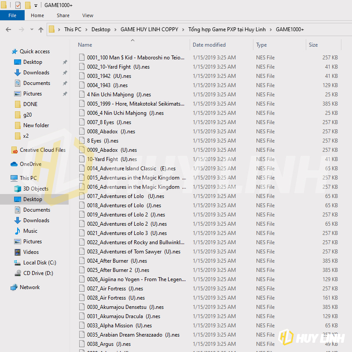
Task: Expand chevron after GAME HUY LINH COPPY breadcrumb
Action: coord(183,29)
